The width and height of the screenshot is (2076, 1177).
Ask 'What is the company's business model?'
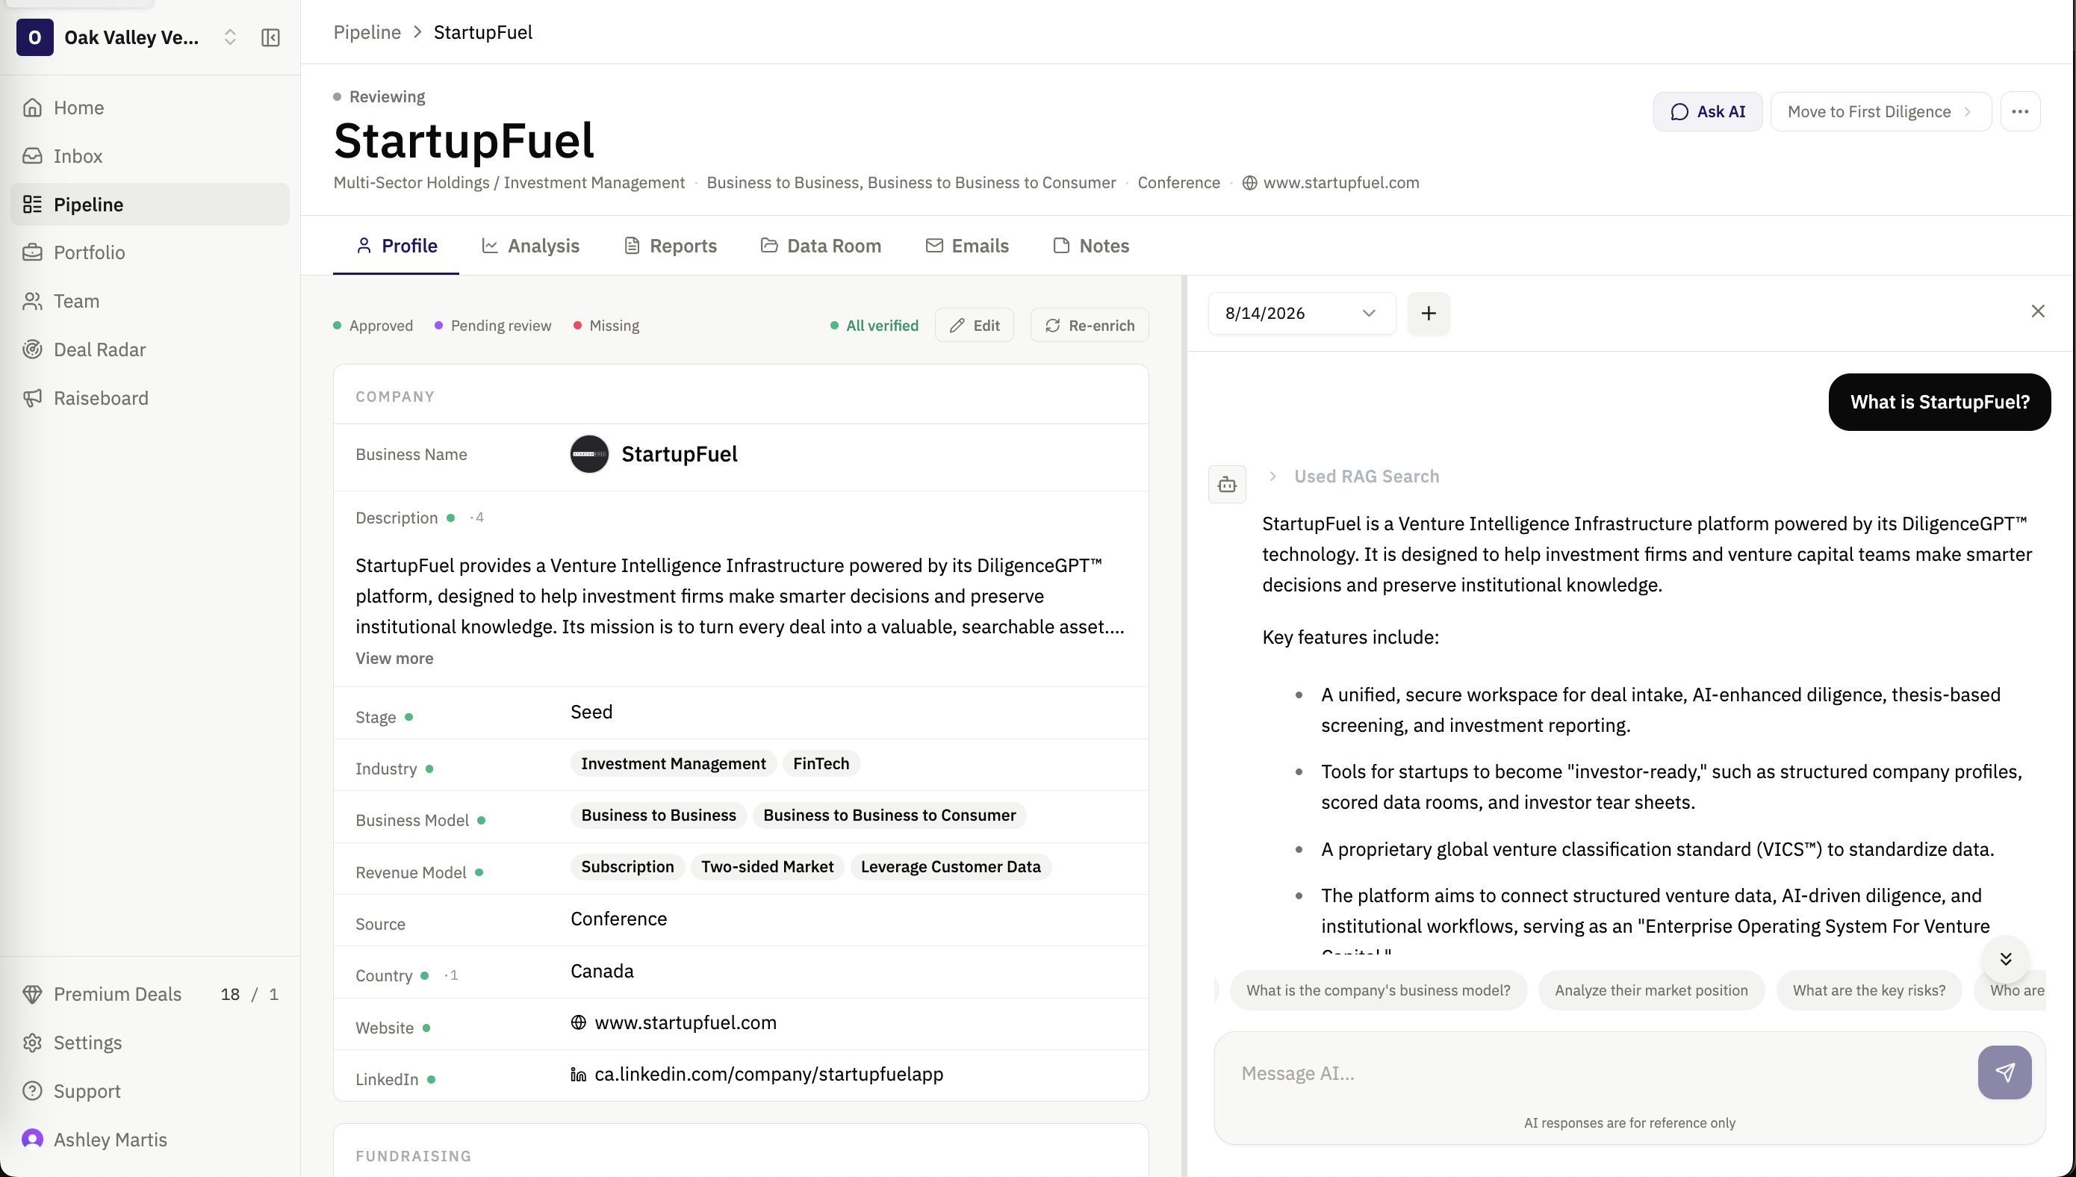point(1378,990)
